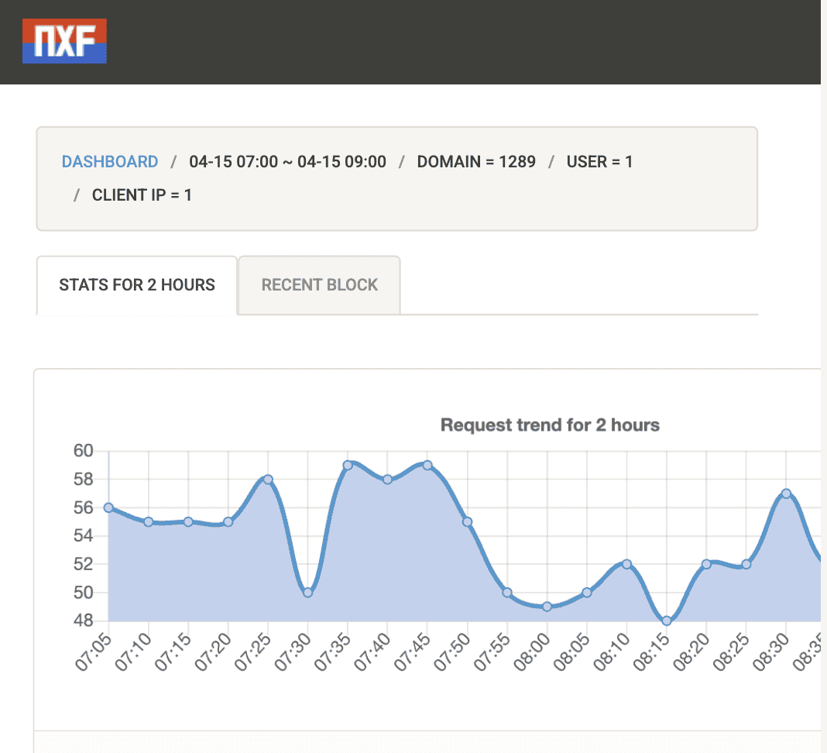This screenshot has width=827, height=753.
Task: Click the 07:40 data point on chart
Action: (x=387, y=480)
